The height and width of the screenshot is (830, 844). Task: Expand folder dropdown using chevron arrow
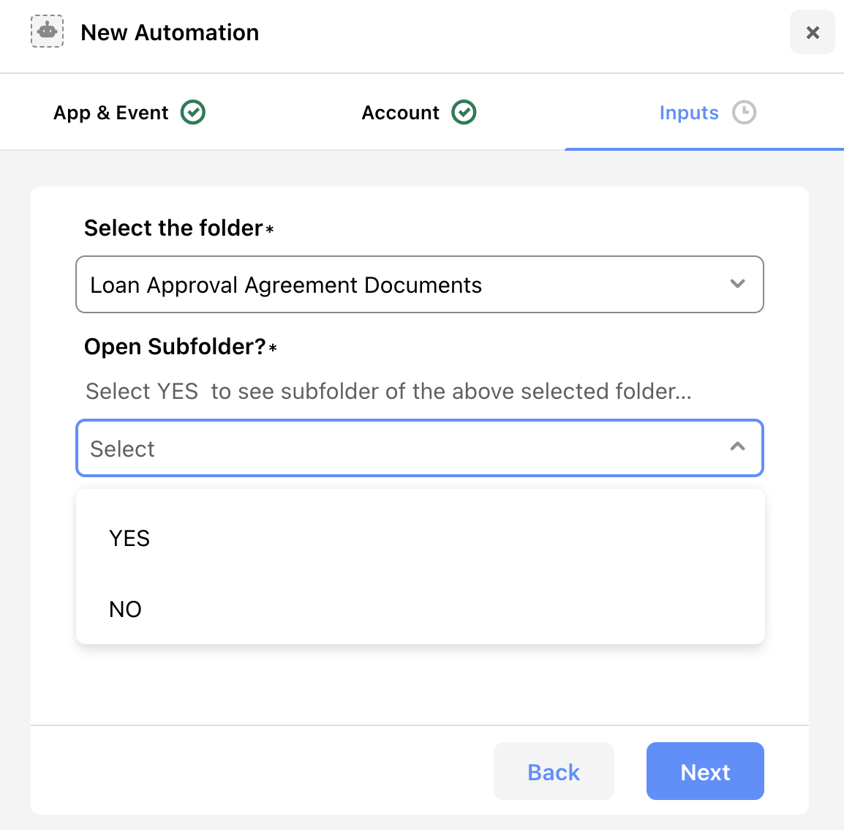coord(737,283)
